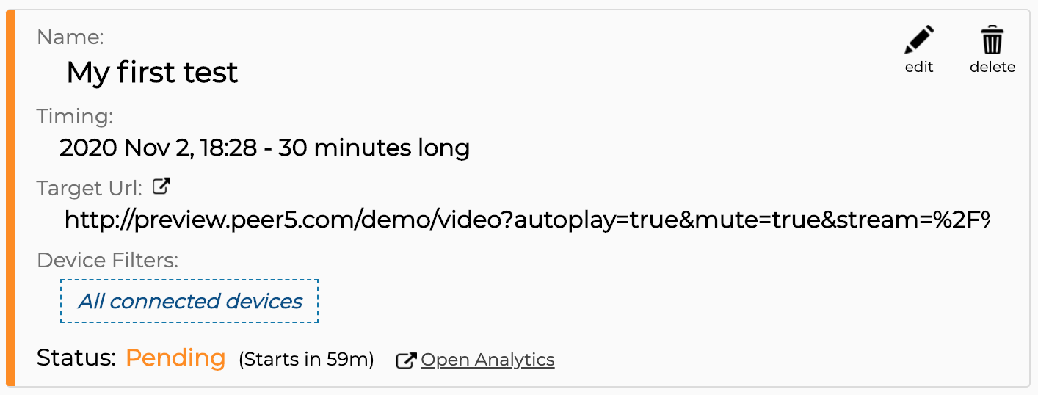Click external-link icon beside Open Analytics

click(406, 360)
